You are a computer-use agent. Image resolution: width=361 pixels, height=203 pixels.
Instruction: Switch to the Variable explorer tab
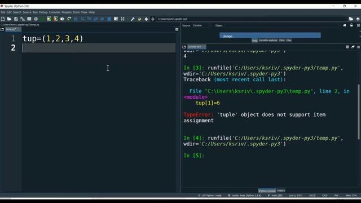click(x=268, y=40)
